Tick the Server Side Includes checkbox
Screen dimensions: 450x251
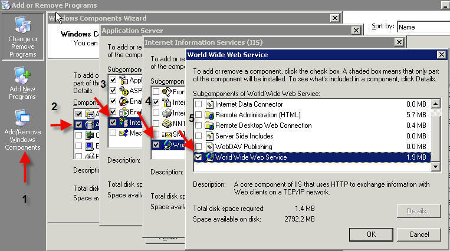pos(198,136)
